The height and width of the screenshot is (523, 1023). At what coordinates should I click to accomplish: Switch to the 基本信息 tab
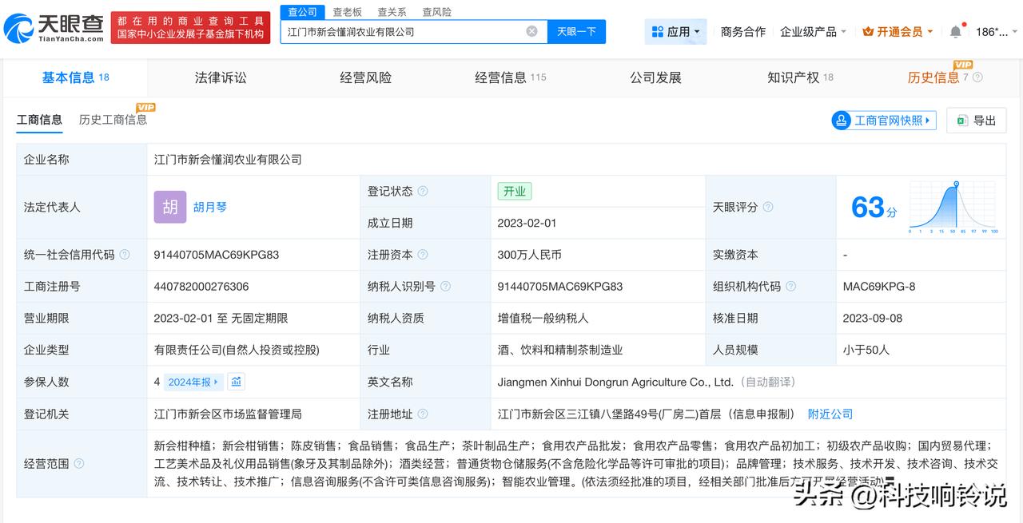75,77
